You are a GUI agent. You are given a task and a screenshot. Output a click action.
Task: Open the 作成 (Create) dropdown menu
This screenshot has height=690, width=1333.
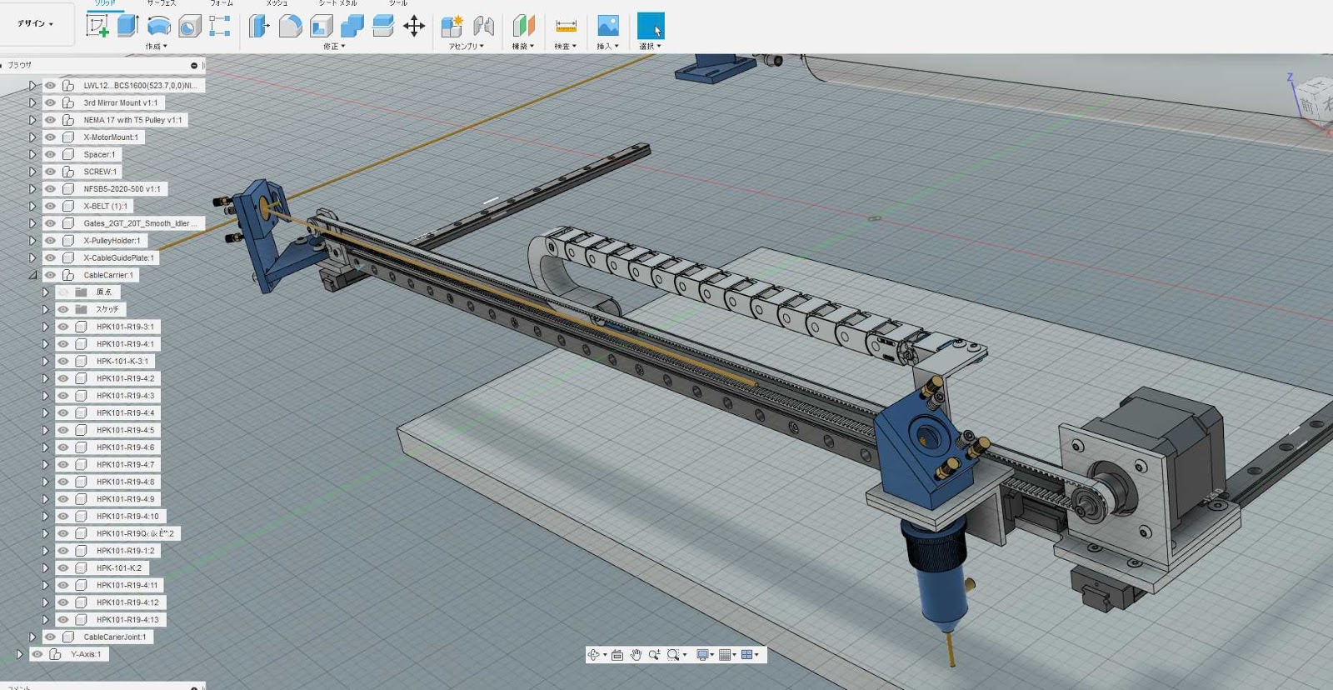tap(156, 47)
